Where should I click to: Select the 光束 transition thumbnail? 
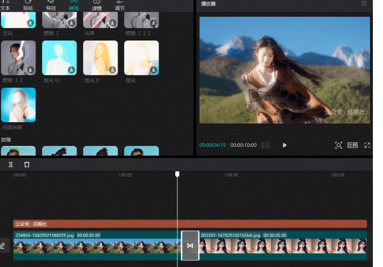point(100,20)
